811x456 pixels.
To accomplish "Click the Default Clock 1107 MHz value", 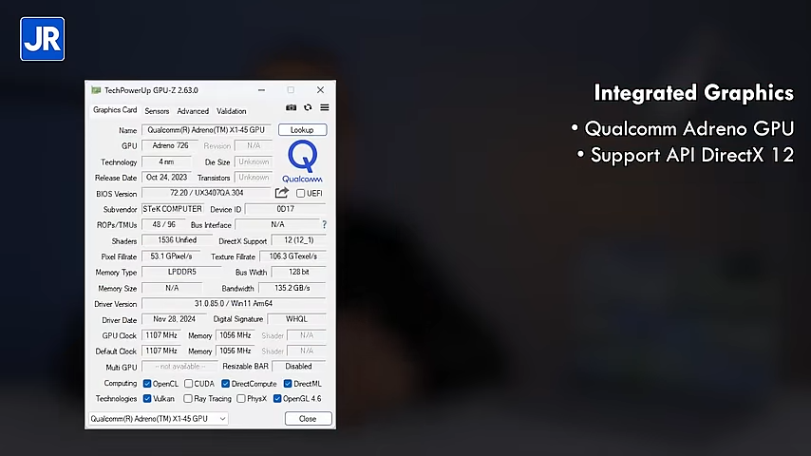I will click(x=161, y=351).
